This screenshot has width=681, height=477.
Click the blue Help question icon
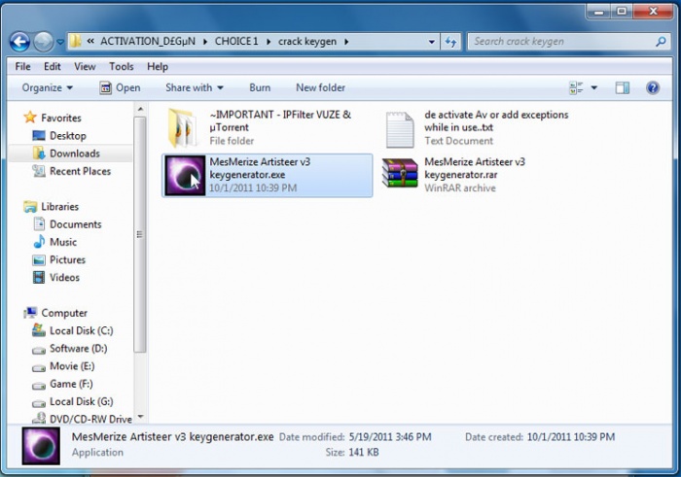(653, 88)
